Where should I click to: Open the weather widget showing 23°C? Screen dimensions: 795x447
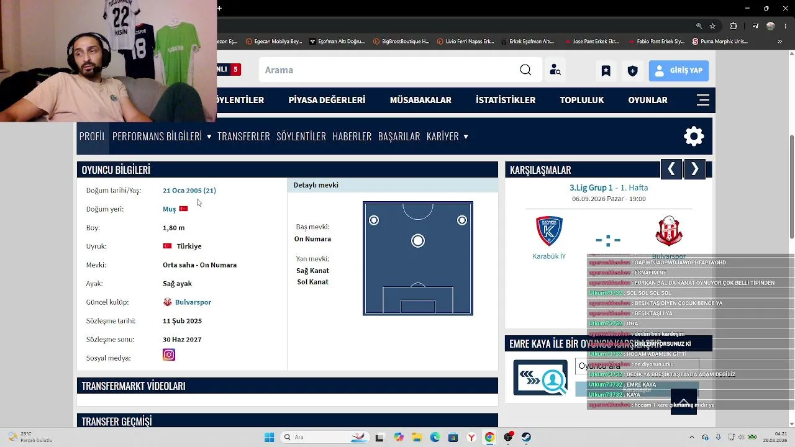pyautogui.click(x=30, y=437)
